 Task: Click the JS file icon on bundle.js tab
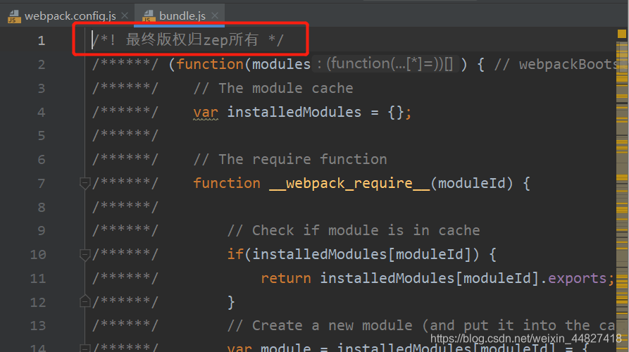click(x=149, y=16)
